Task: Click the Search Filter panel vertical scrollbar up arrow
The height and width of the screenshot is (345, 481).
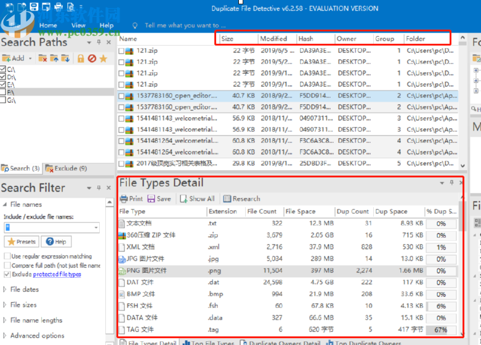Action: (110, 202)
